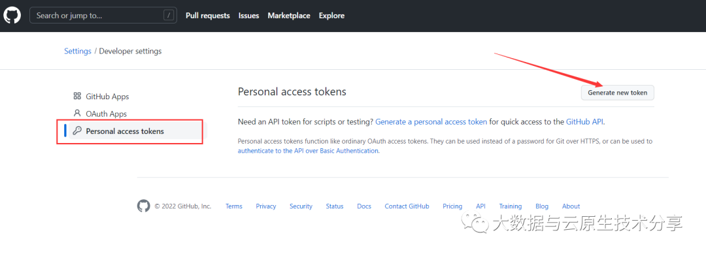Open the Pricing footer link
Image resolution: width=706 pixels, height=254 pixels.
pyautogui.click(x=452, y=206)
